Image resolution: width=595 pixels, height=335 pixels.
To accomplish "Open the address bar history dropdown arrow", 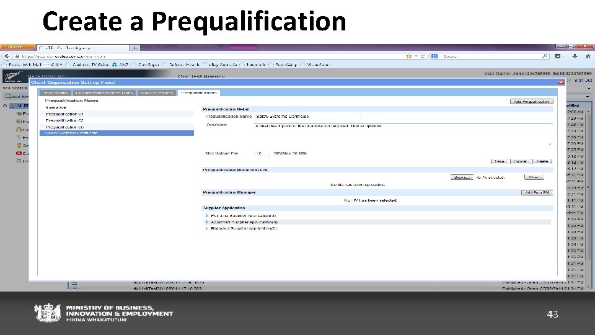I will 416,56.
